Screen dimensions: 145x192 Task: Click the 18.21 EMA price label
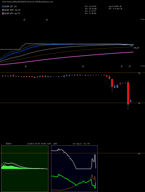[136, 48]
